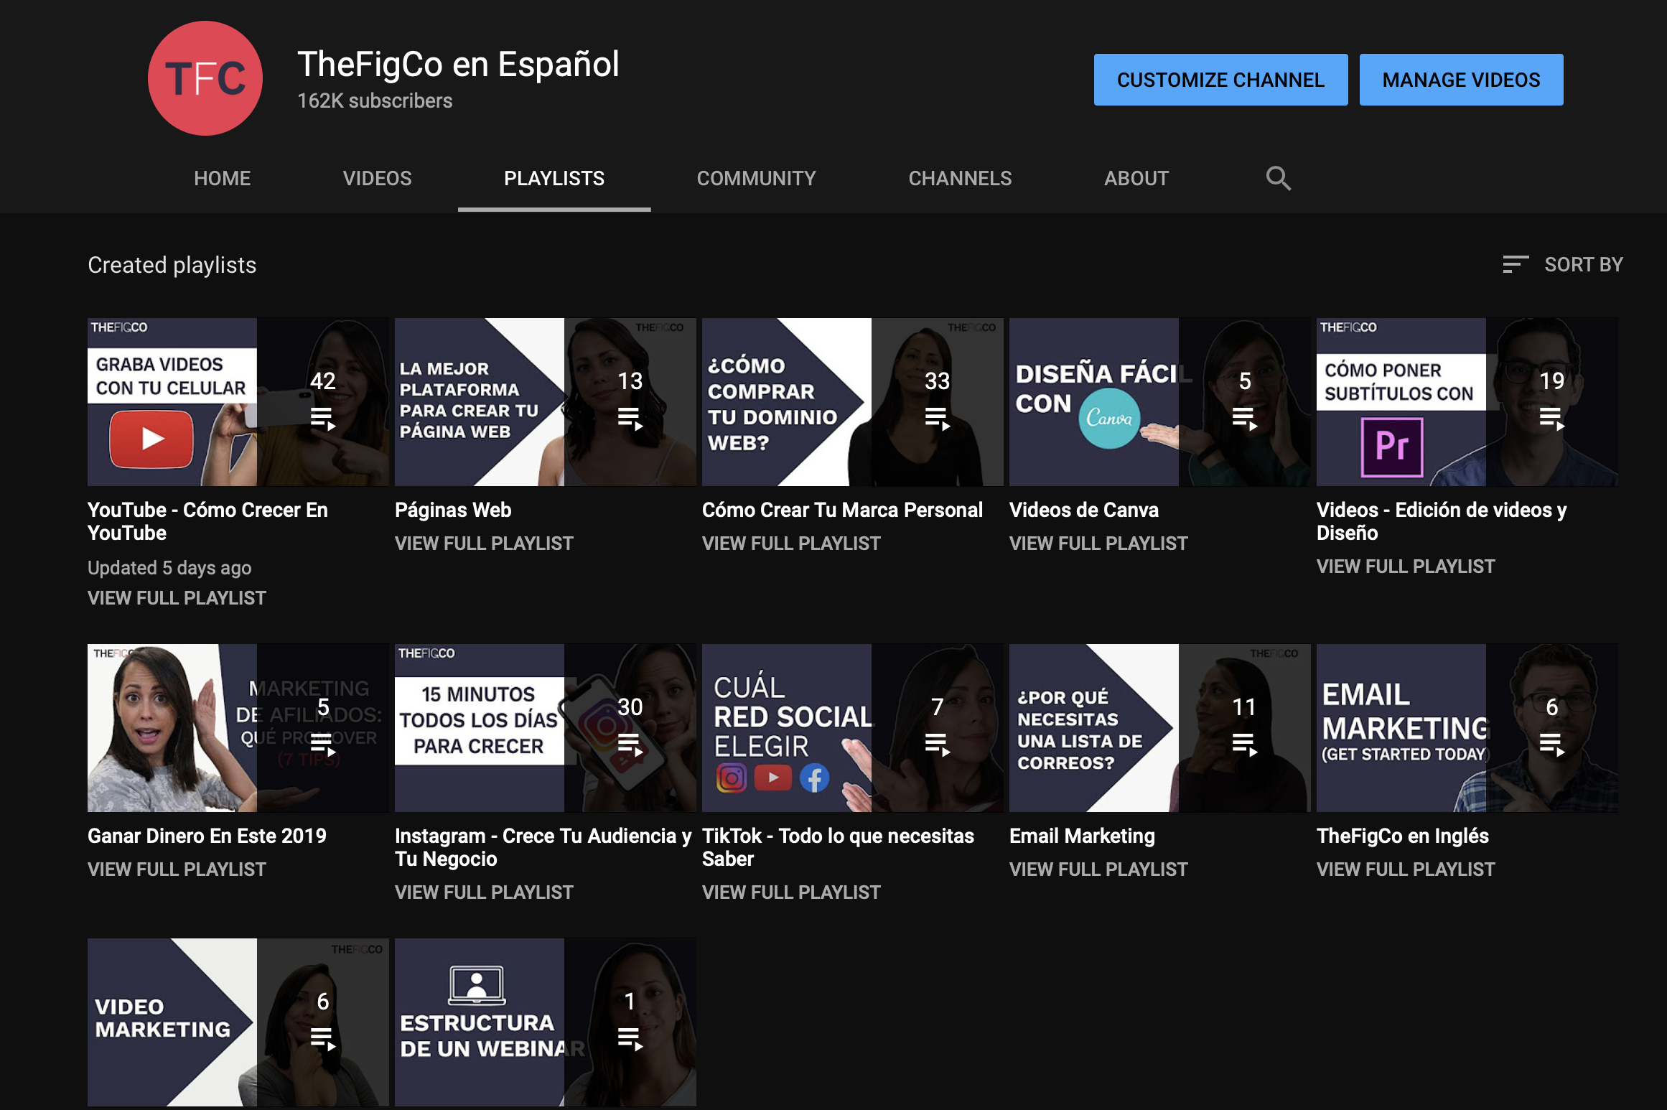Switch to the VIDEOS tab
1667x1110 pixels.
(377, 178)
